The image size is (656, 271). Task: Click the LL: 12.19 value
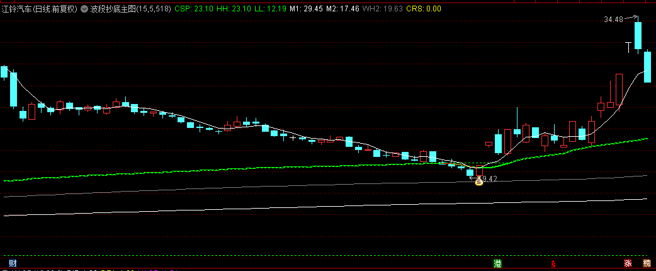(271, 9)
